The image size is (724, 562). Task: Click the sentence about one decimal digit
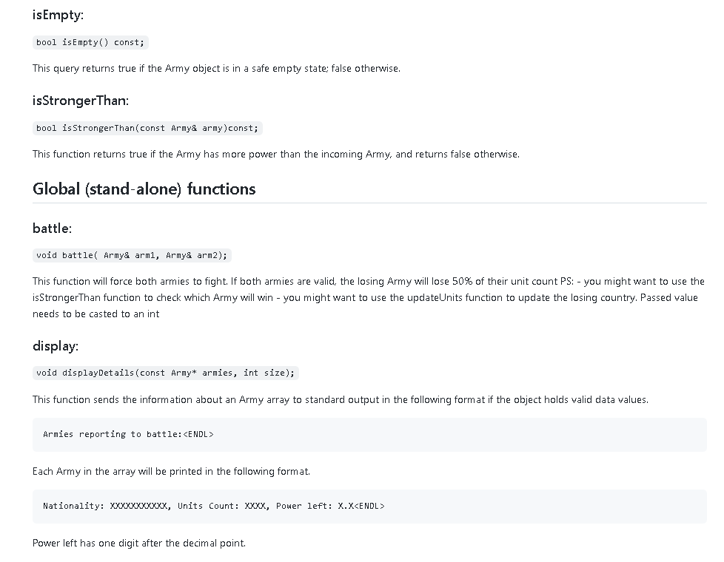(138, 543)
